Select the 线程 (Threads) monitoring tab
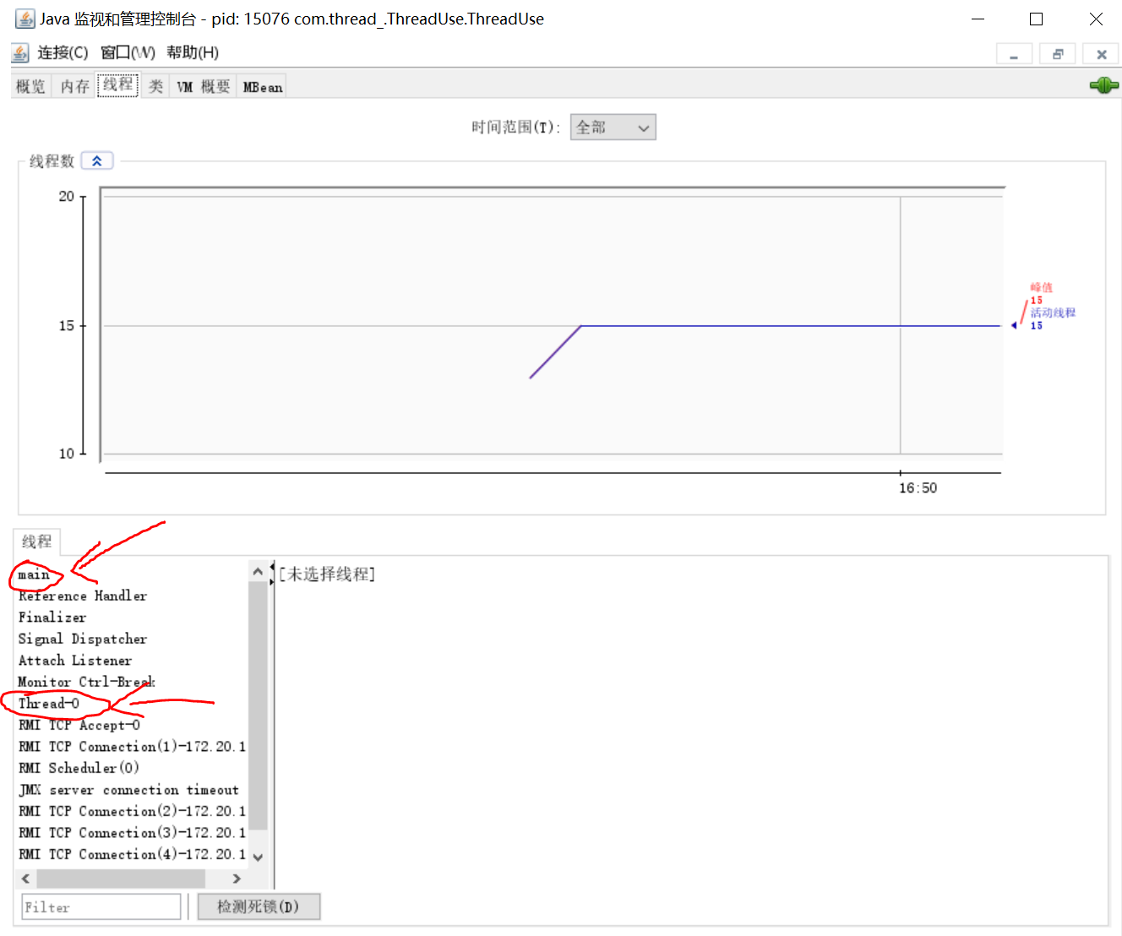Viewport: 1122px width, 936px height. (117, 84)
